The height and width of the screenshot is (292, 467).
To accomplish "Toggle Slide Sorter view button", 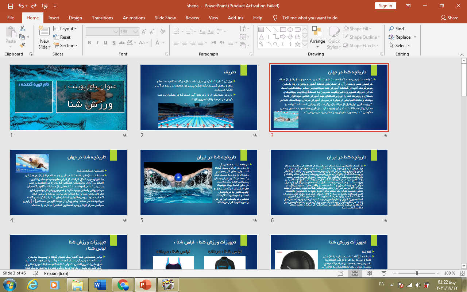I will pos(355,273).
